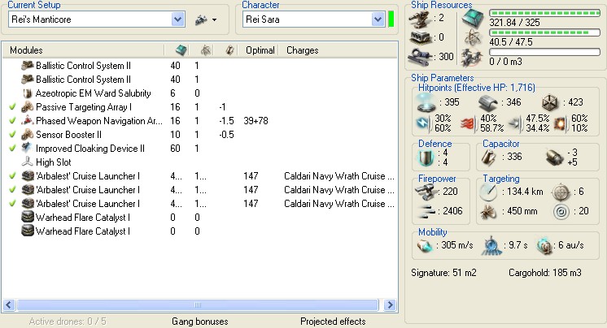
Task: Click the volley damage icon
Action: tap(426, 212)
